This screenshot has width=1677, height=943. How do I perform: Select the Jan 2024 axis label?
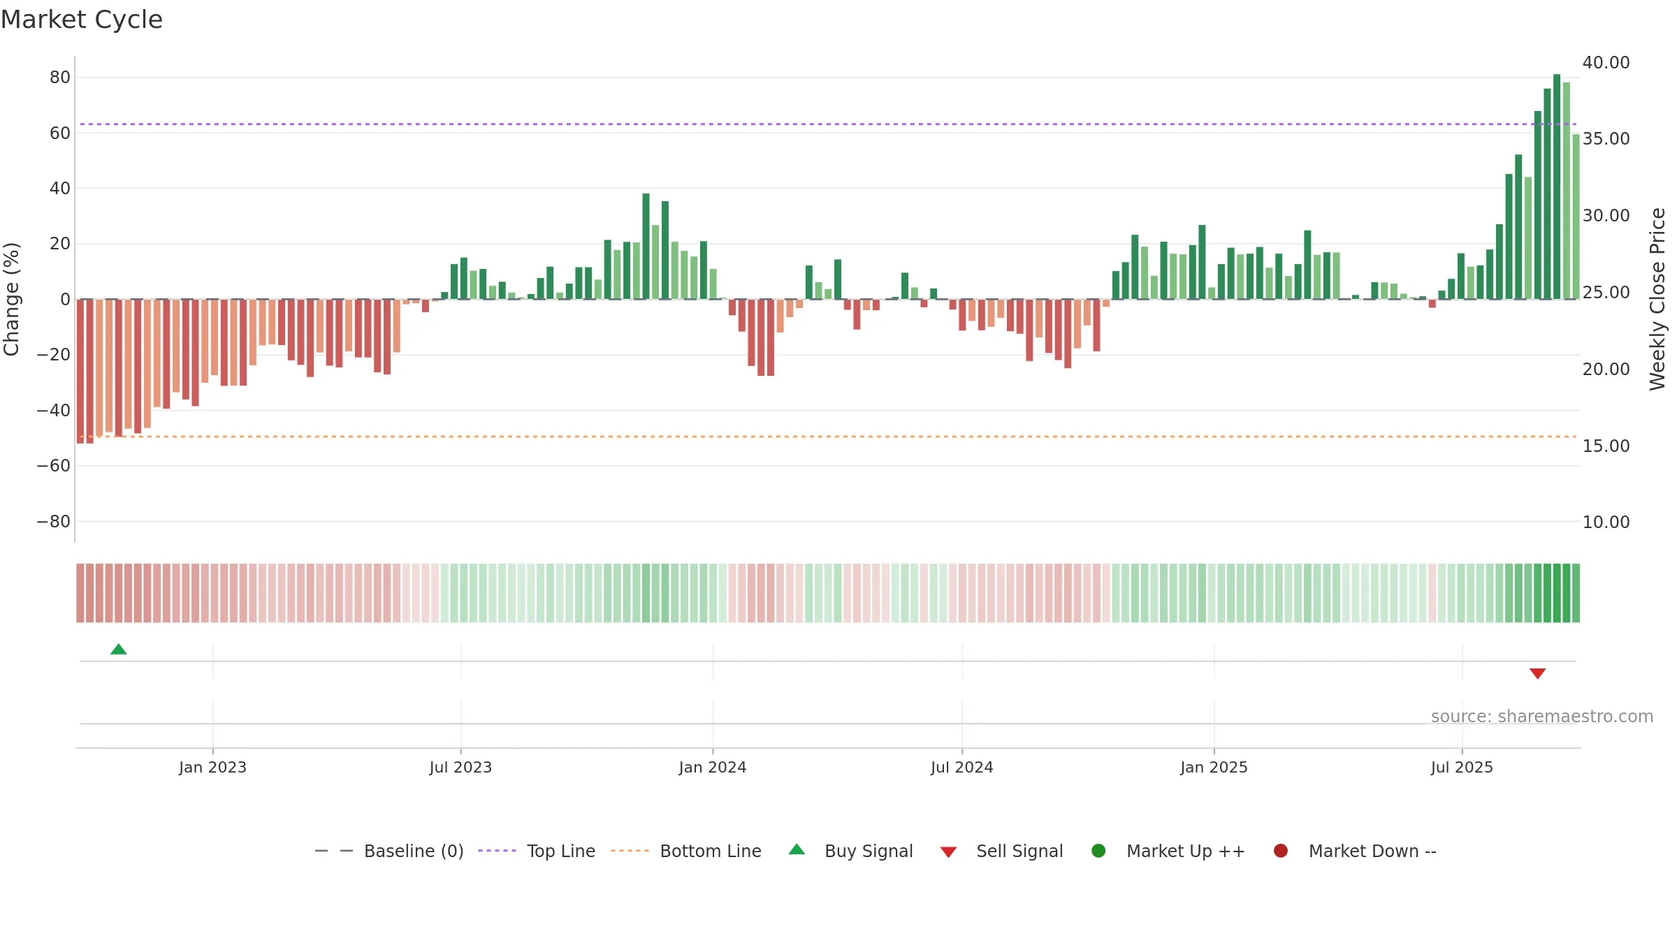click(x=713, y=767)
